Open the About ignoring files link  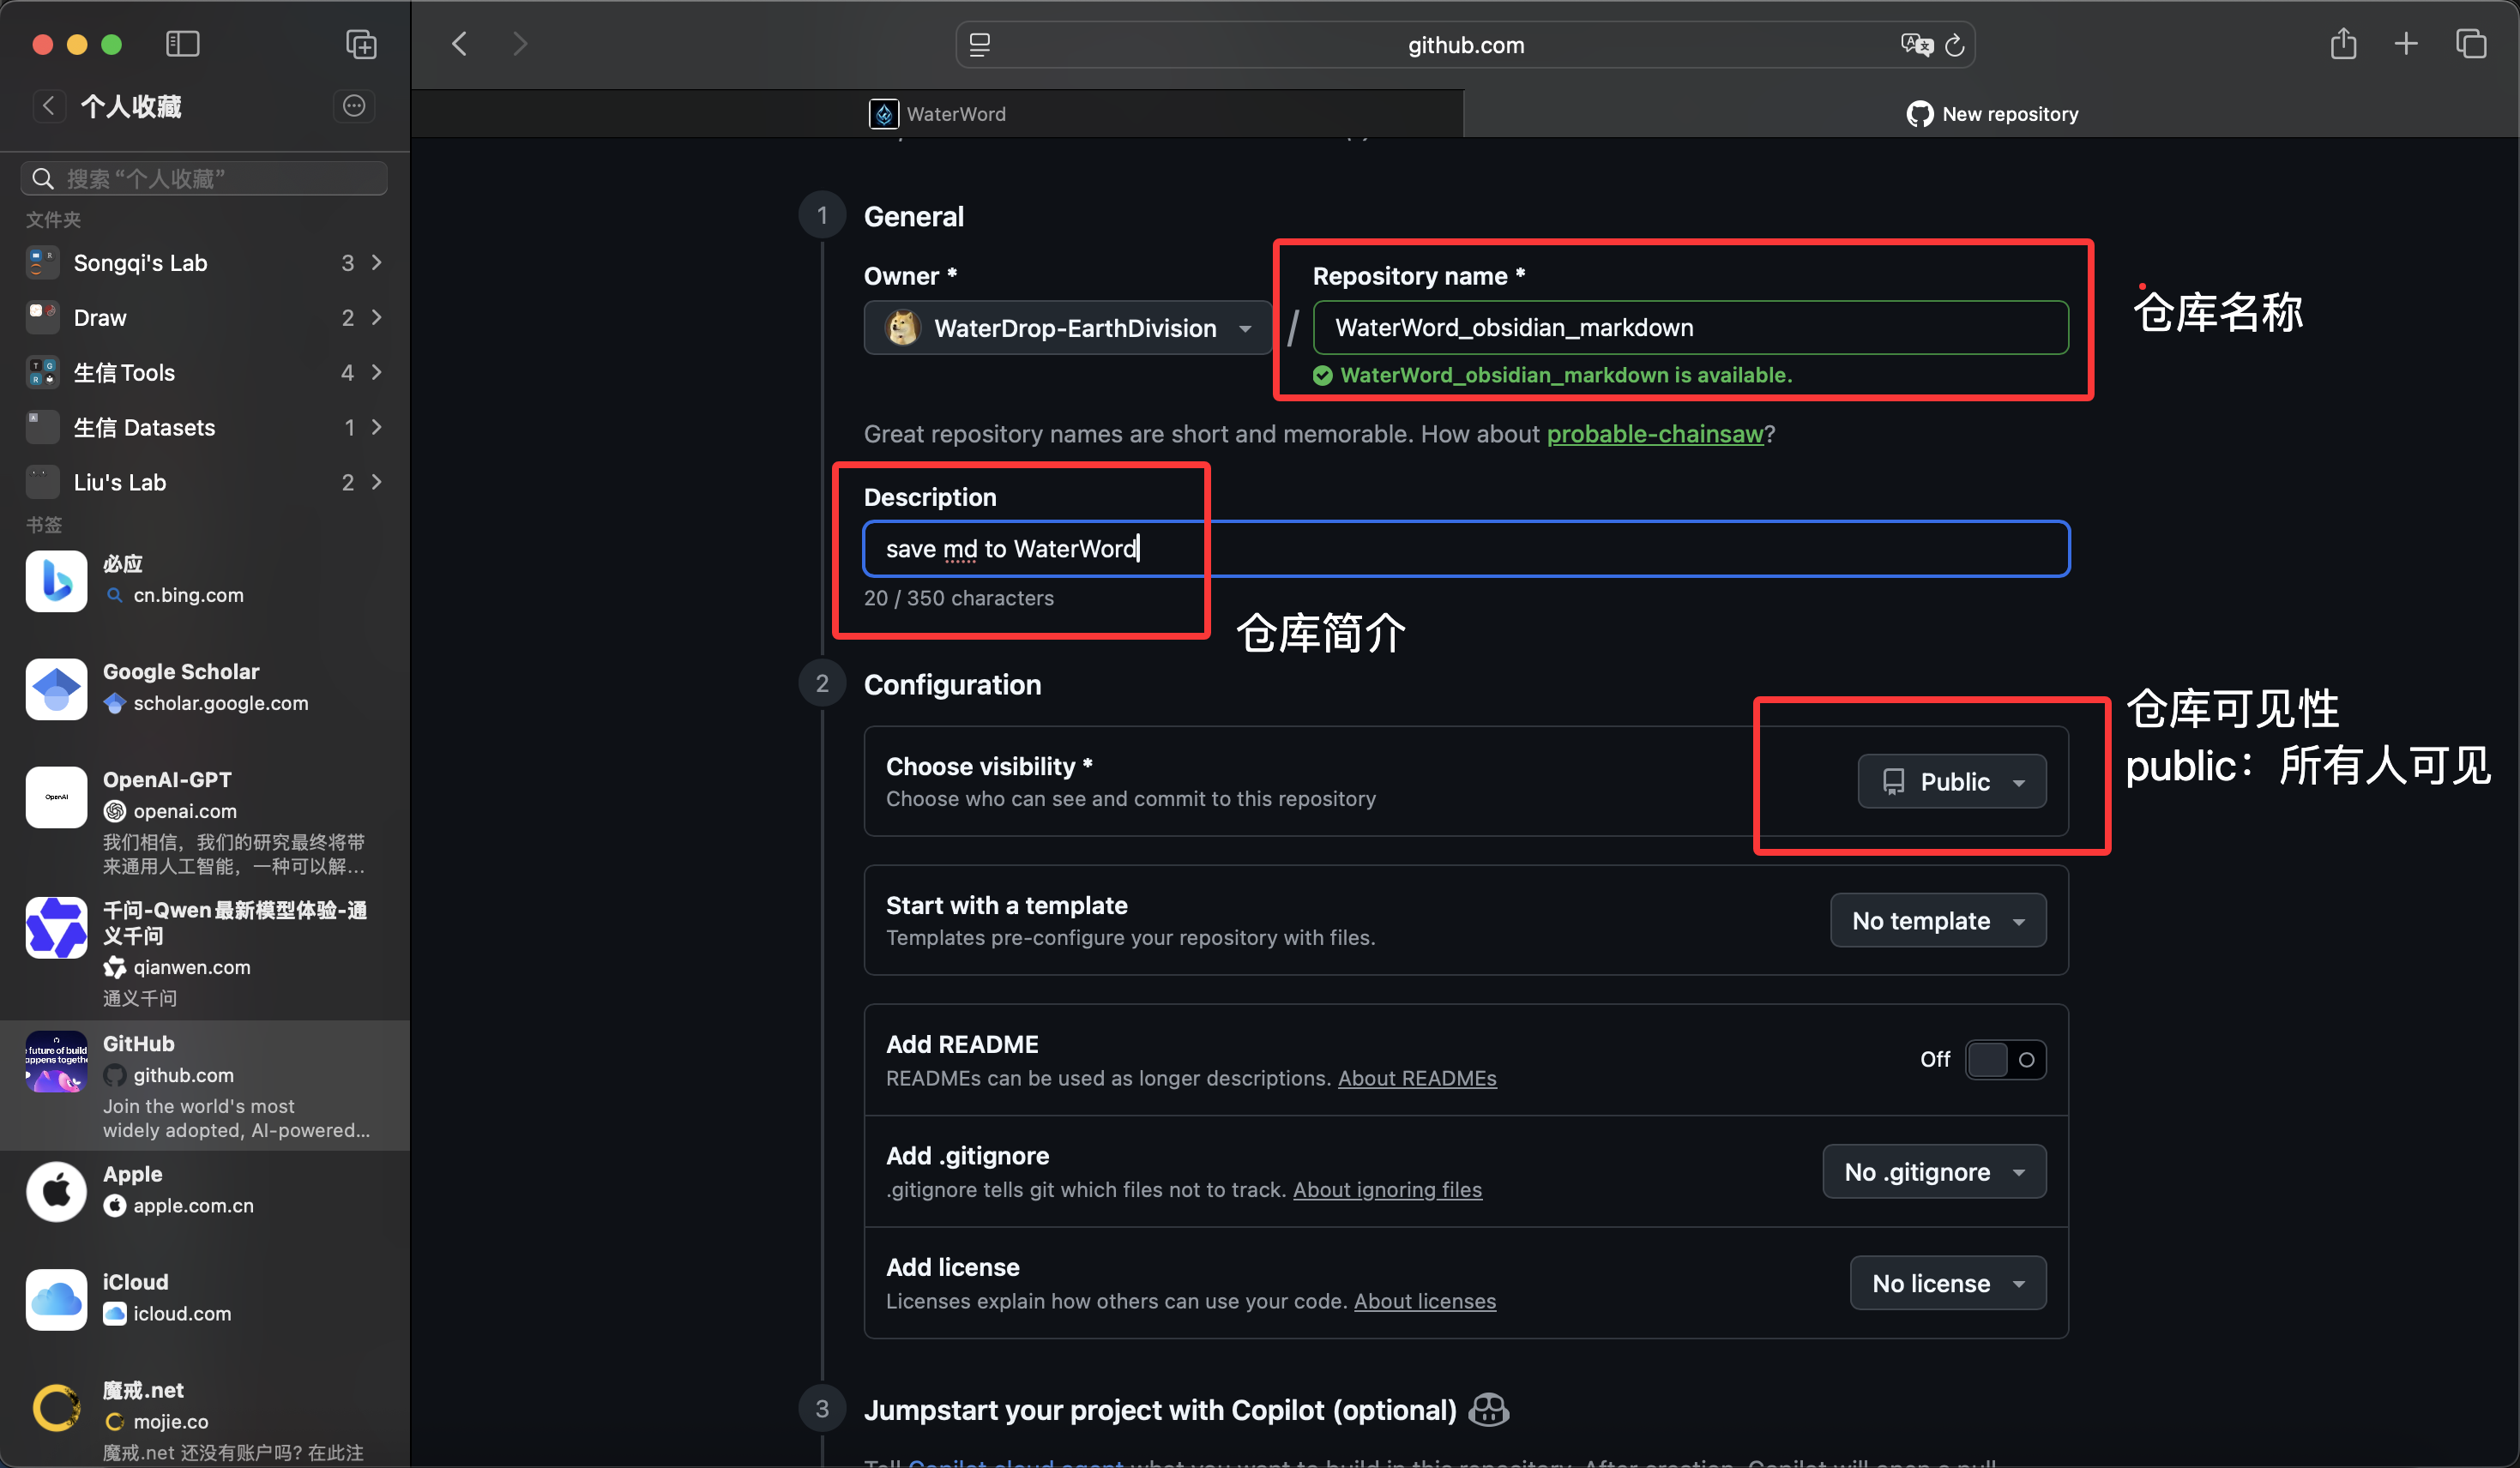[x=1387, y=1190]
